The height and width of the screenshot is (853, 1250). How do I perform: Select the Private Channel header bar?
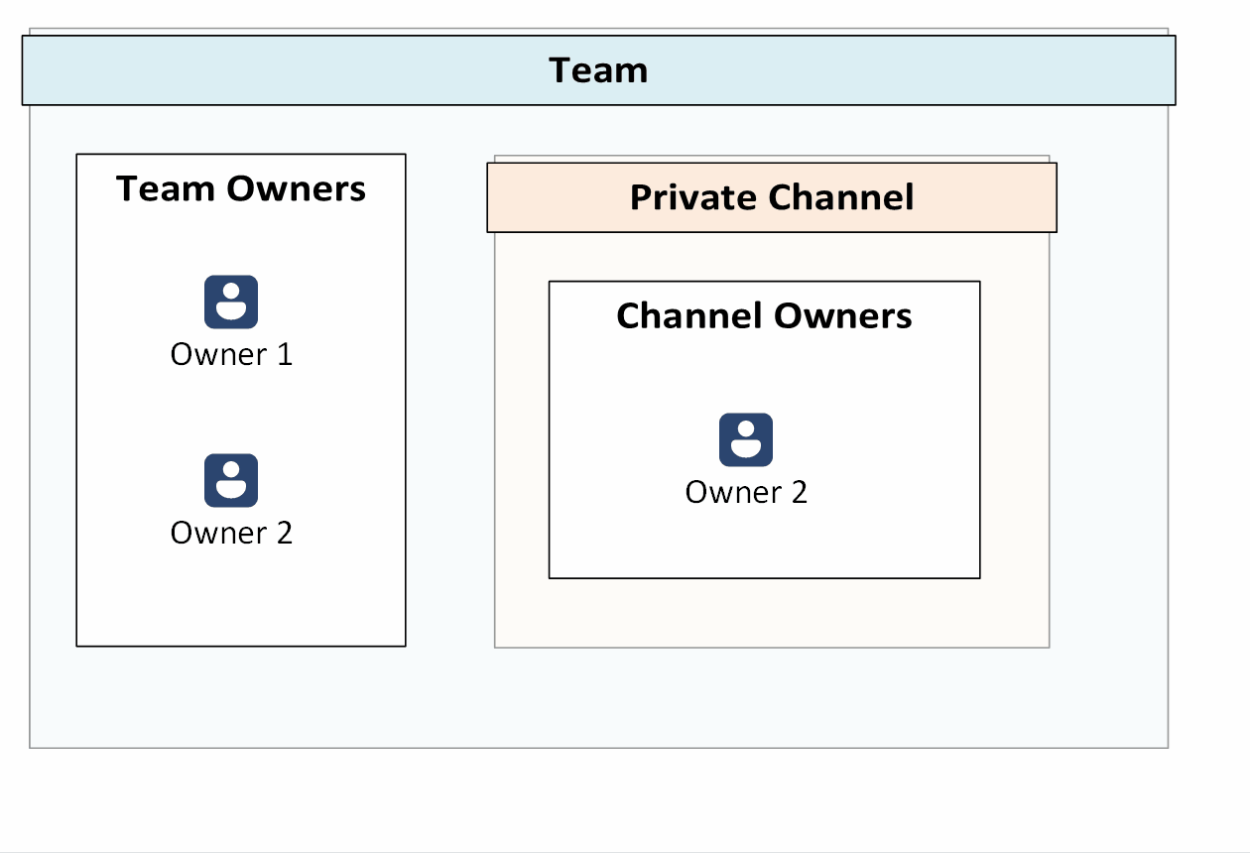[771, 197]
